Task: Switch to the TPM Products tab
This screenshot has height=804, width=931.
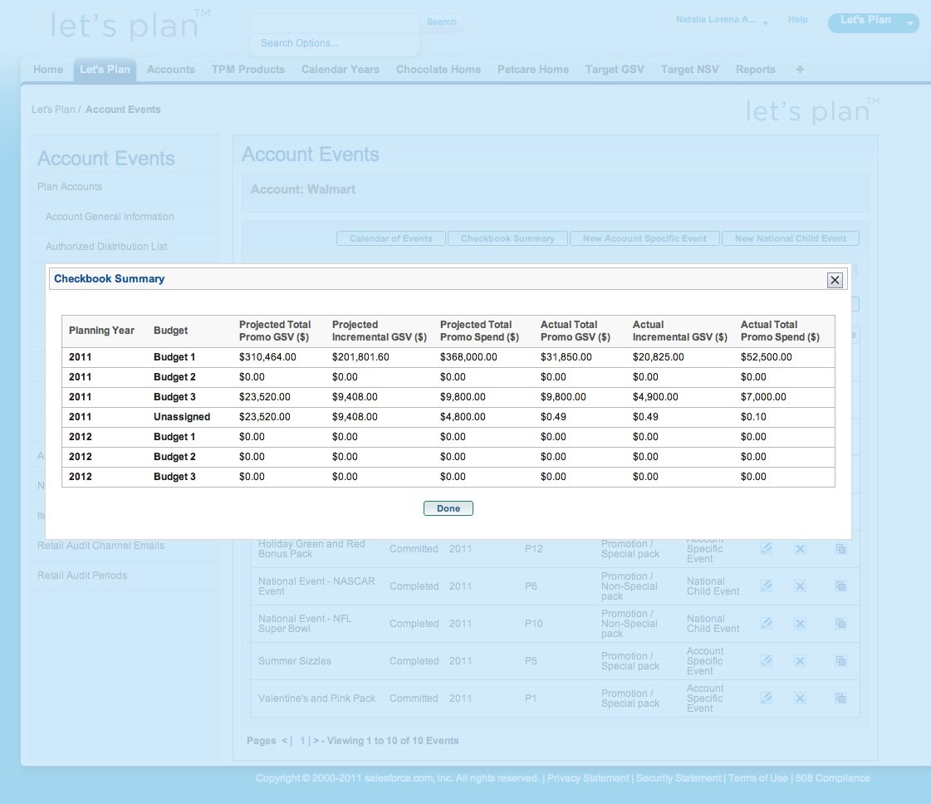Action: coord(247,70)
